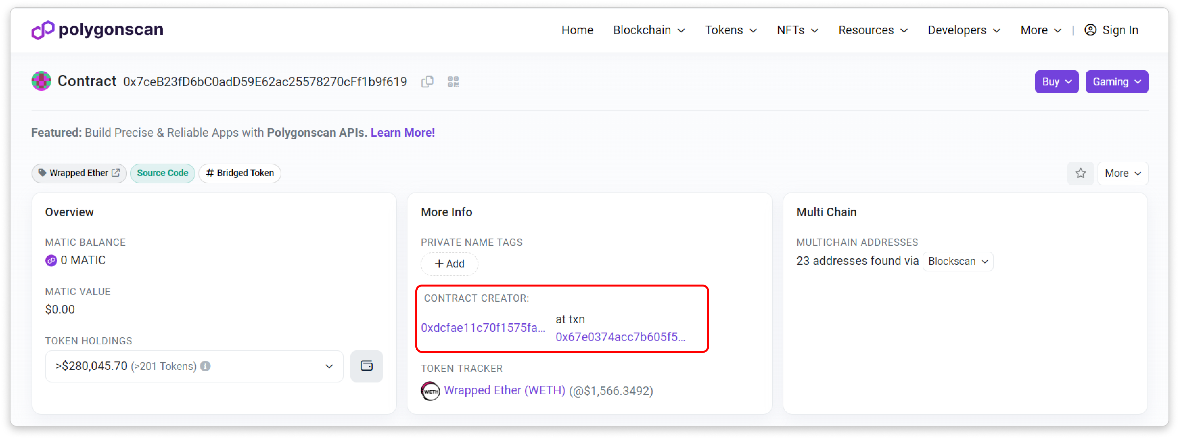1179x439 pixels.
Task: Click the WETH token logo
Action: 430,390
